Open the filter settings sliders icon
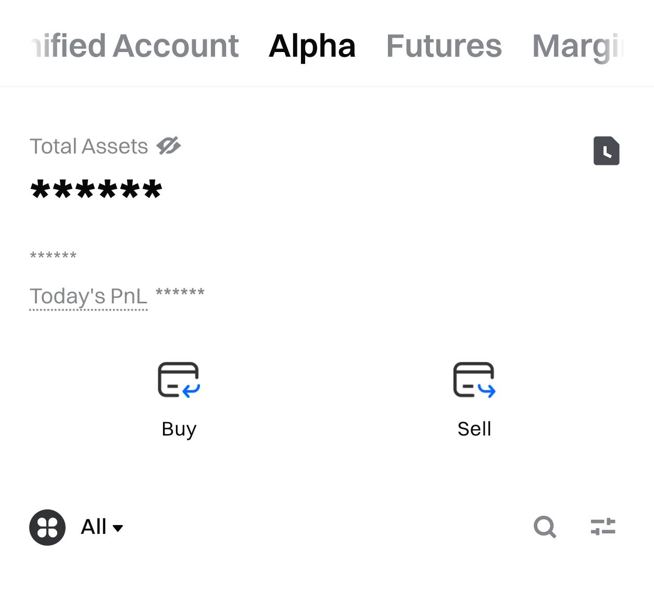Screen dimensions: 654x601 tap(603, 527)
